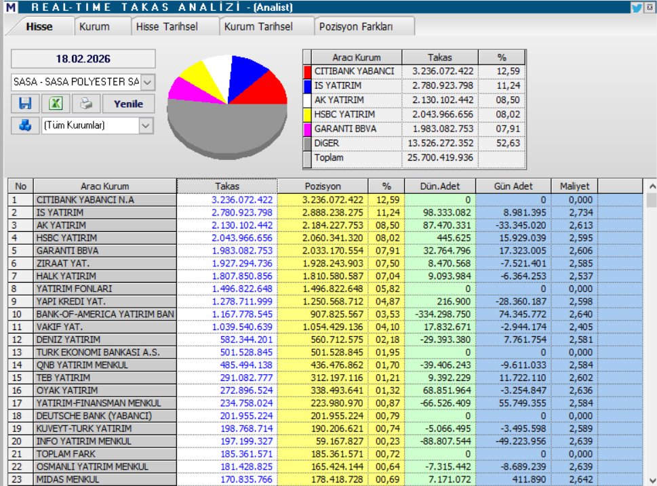Share via the Twitter bird icon
This screenshot has height=486, width=657.
636,7
